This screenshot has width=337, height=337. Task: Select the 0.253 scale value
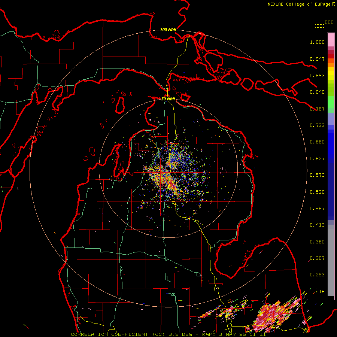tap(317, 275)
